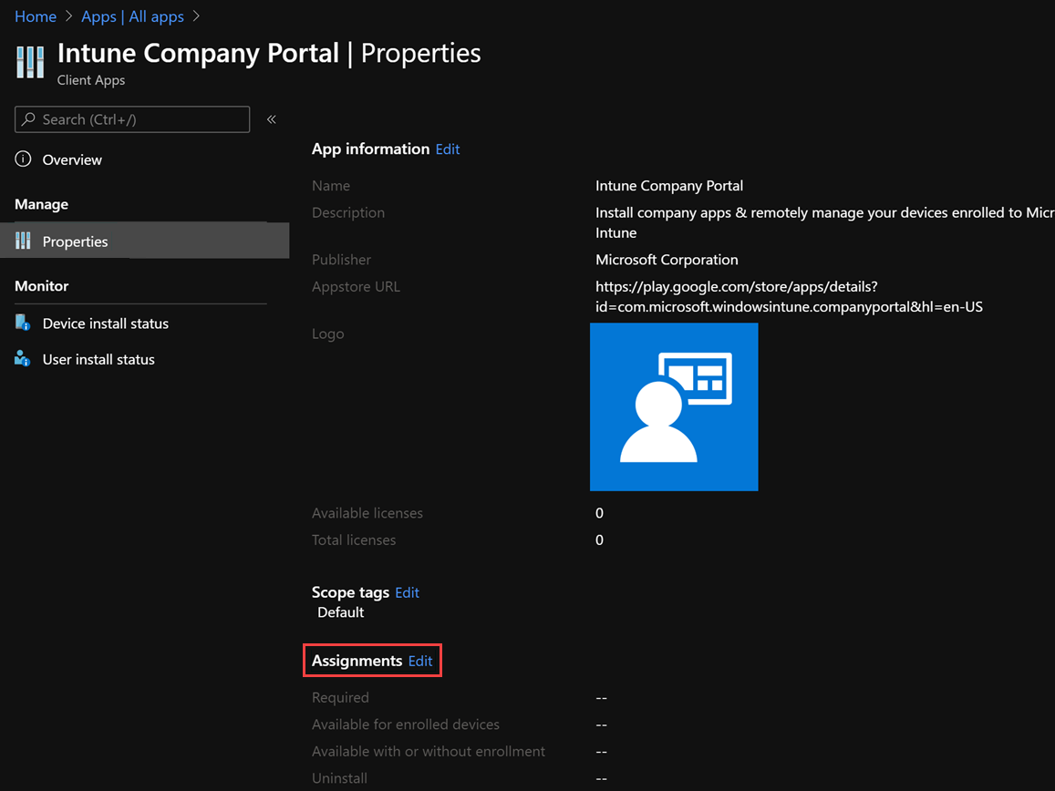
Task: Click the Appstore URL play.google.com text
Action: (x=790, y=297)
